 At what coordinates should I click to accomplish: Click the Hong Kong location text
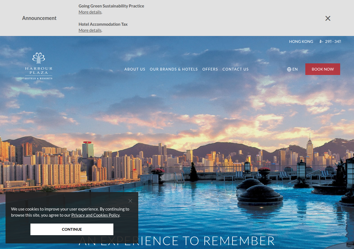pos(301,41)
